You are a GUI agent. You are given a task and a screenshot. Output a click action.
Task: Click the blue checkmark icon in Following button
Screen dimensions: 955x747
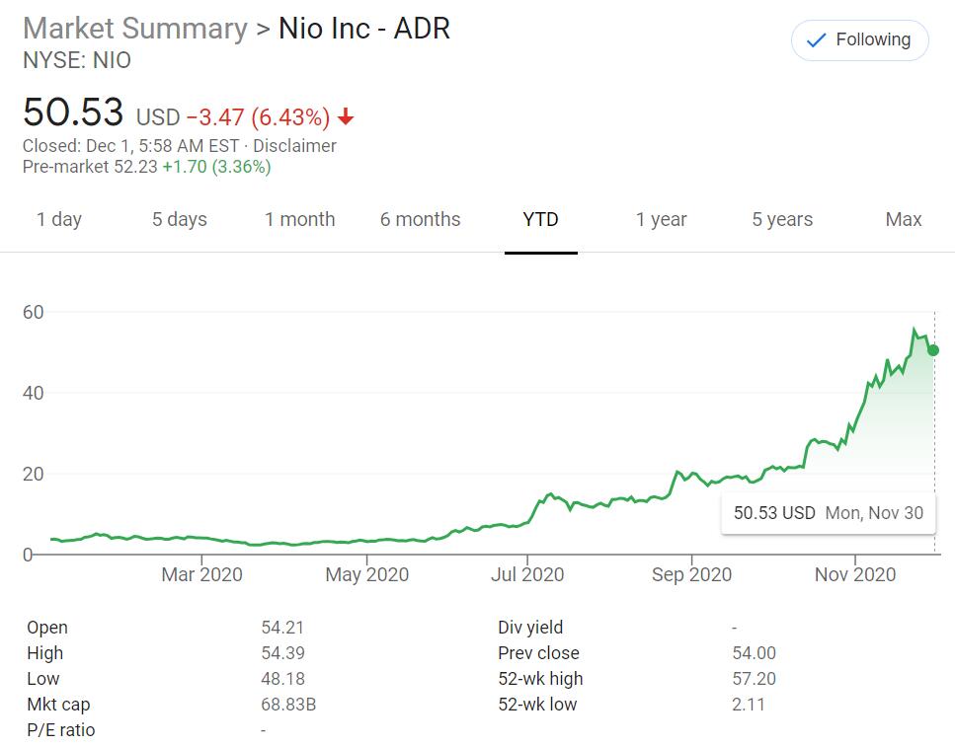[814, 40]
